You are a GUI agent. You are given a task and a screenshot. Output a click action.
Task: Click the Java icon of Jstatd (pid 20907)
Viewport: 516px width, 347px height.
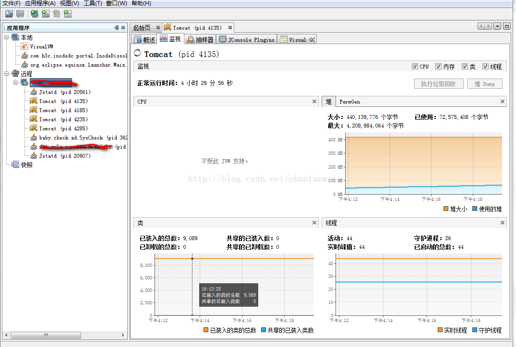[x=34, y=155]
